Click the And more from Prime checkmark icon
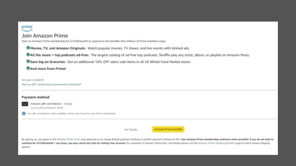The image size is (296, 166). pos(28,68)
